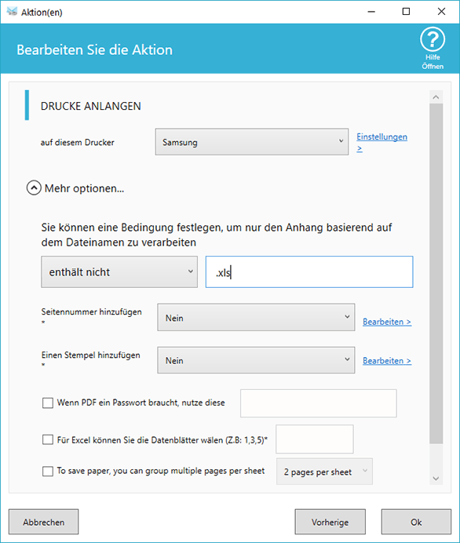The height and width of the screenshot is (543, 460).
Task: Click Bearbeiten link next to Seitennummer
Action: click(387, 322)
